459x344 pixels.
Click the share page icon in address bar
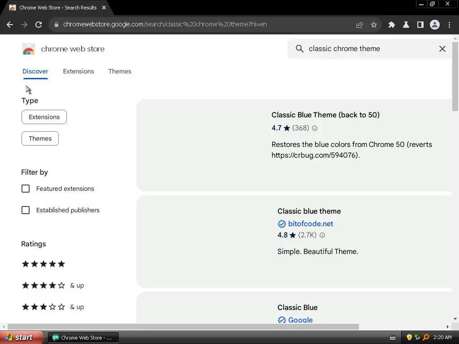point(359,25)
